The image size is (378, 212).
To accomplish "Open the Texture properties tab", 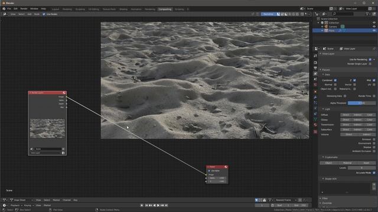I will coord(315,132).
